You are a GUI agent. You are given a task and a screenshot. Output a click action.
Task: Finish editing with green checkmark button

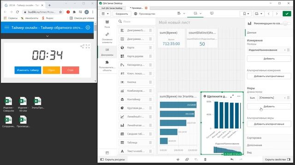pos(287,14)
